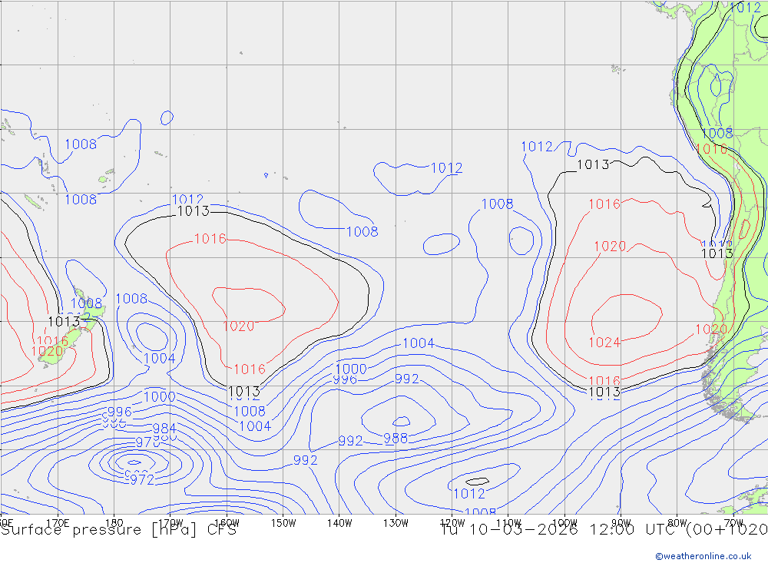
Task: Click the 1004 label inside low east of New Zealand
Action: tap(160, 359)
